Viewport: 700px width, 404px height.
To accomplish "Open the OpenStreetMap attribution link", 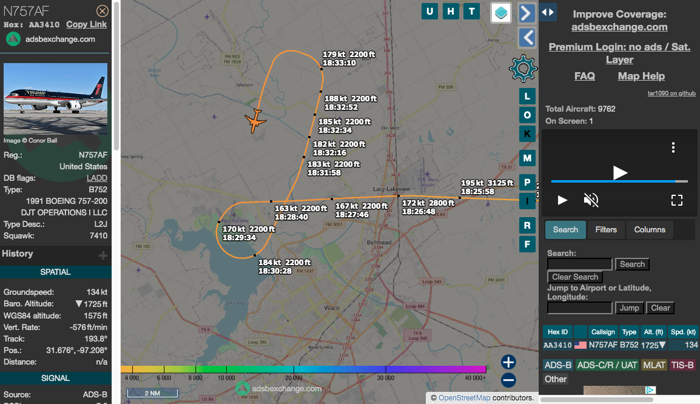I will coord(464,398).
